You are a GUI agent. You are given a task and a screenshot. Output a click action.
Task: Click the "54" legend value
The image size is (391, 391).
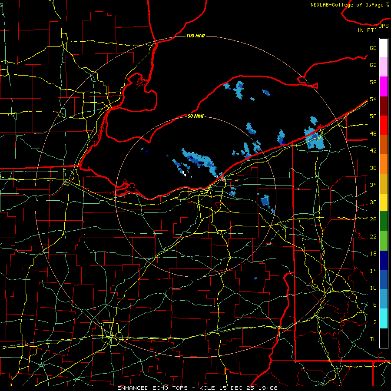click(373, 99)
